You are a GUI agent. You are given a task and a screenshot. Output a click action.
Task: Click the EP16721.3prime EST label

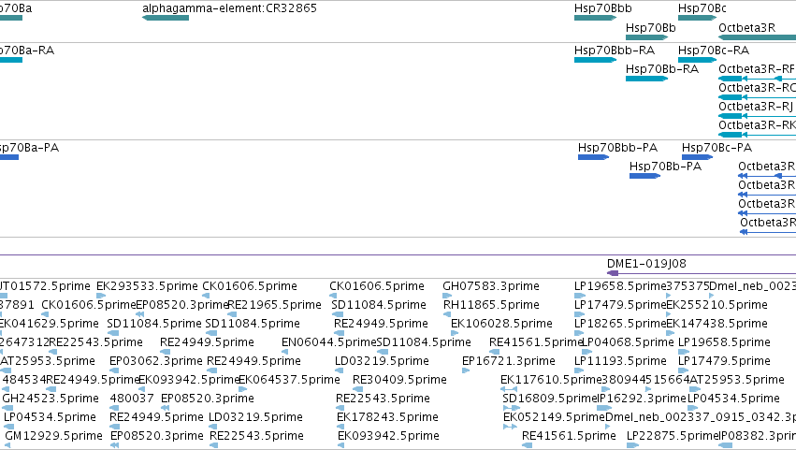coord(509,361)
